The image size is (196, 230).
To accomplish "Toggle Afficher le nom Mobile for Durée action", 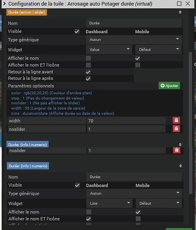I will point(137,58).
